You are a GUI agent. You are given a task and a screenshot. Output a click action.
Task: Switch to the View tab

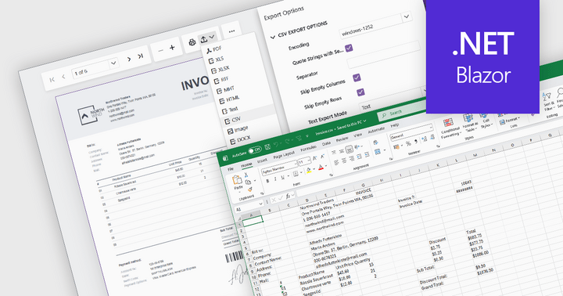[x=358, y=135]
